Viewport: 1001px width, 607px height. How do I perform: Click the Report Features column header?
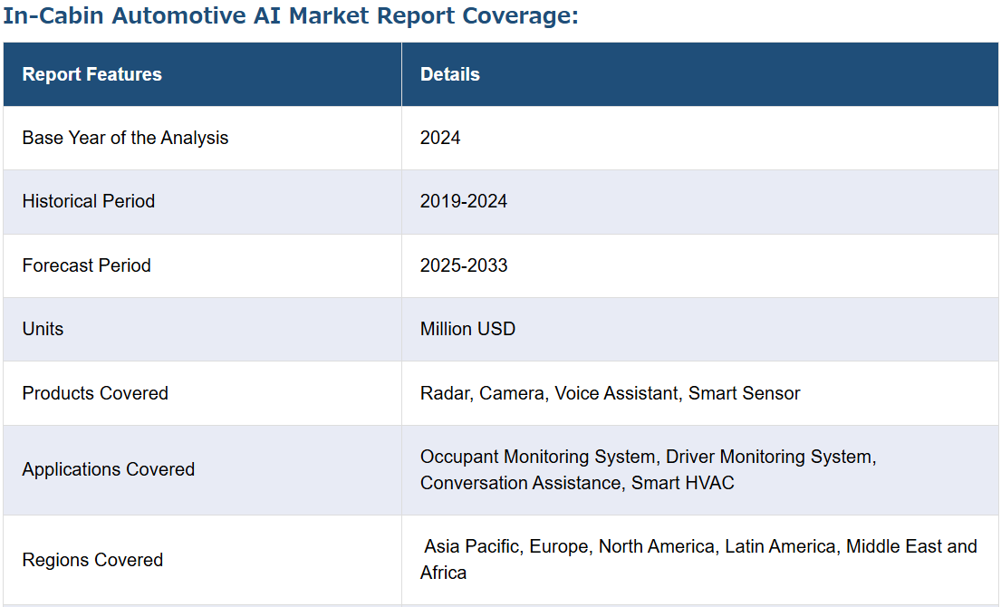tap(91, 74)
